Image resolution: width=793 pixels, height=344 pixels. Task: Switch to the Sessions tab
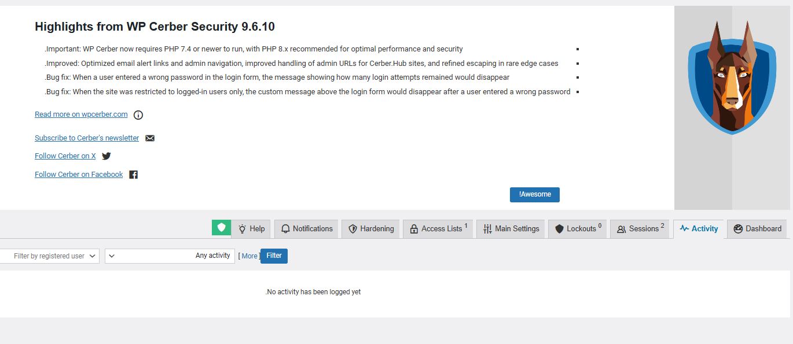point(640,229)
